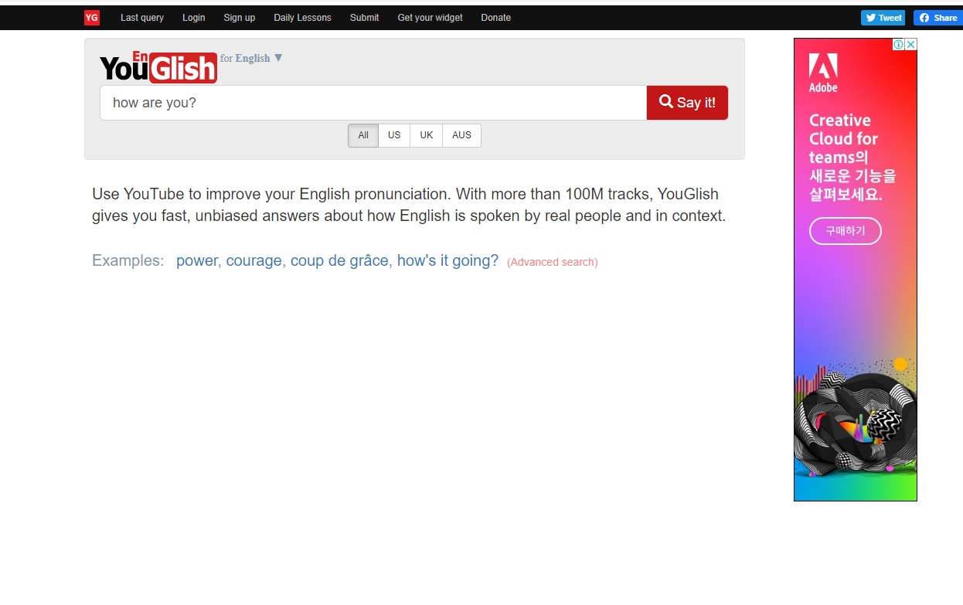The width and height of the screenshot is (963, 605).
Task: Open the Advanced search link
Action: [x=553, y=262]
